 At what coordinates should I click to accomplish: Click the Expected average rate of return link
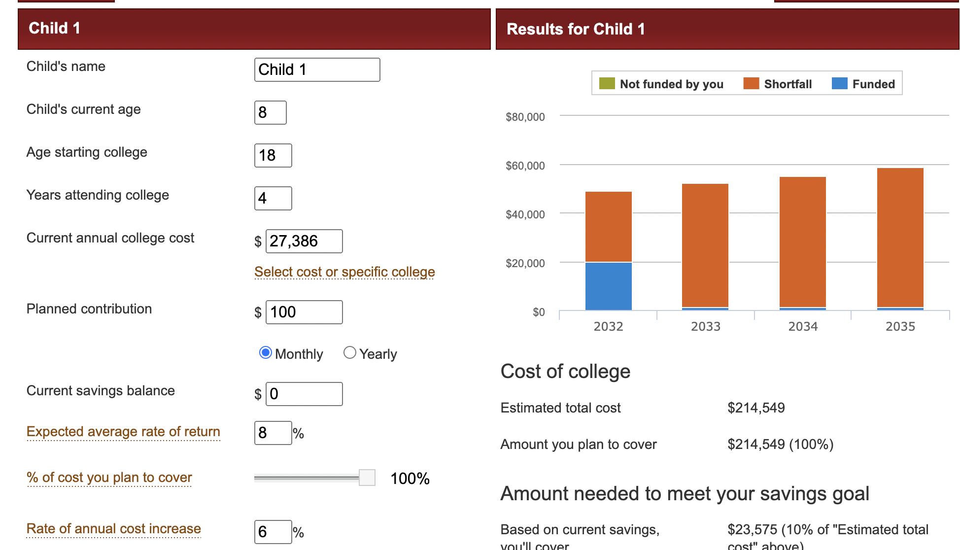123,432
